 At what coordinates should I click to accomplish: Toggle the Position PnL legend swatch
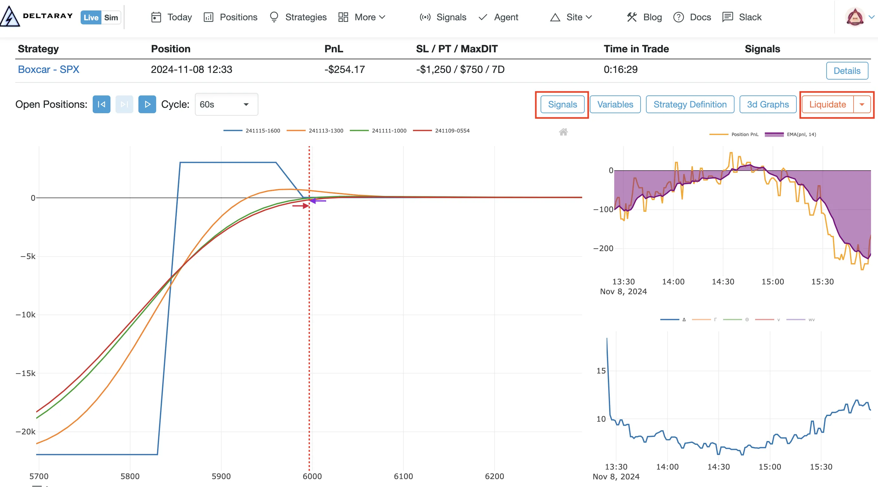[718, 134]
